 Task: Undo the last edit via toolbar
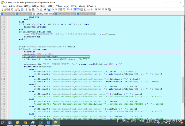[x=37, y=10]
